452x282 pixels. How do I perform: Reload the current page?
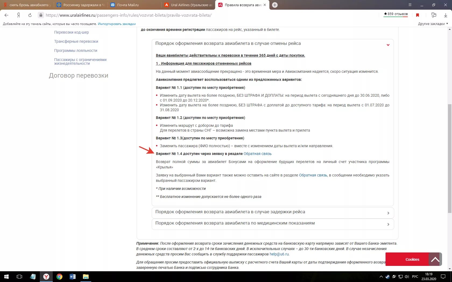(x=30, y=15)
